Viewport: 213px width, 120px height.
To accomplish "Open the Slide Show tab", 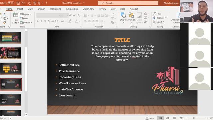I will tap(88, 9).
